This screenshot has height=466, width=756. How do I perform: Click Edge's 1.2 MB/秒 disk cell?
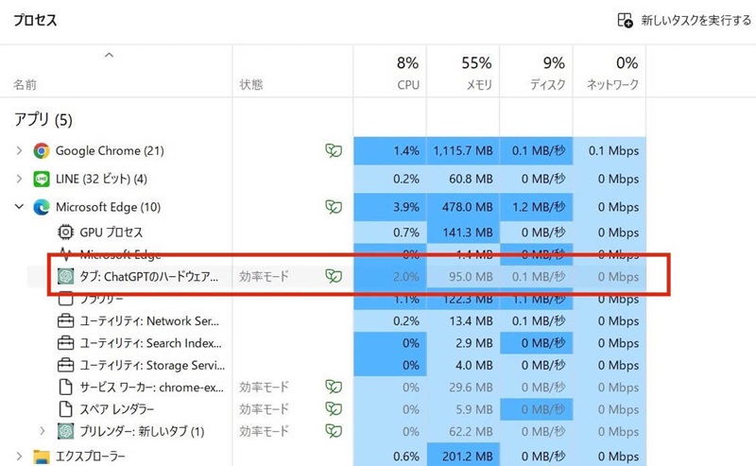click(x=536, y=207)
